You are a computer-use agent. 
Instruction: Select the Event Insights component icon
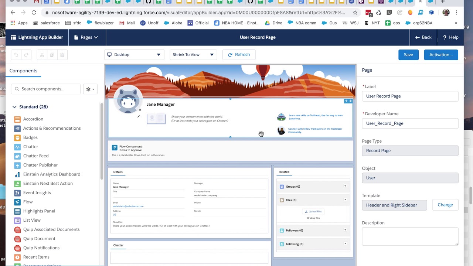pos(17,192)
